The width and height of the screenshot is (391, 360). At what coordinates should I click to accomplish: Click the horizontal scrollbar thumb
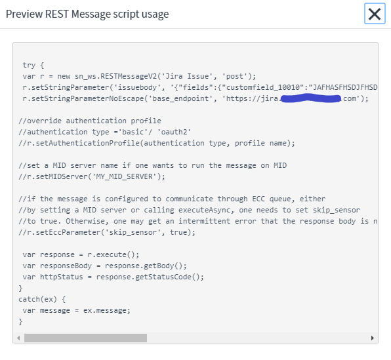[85, 338]
